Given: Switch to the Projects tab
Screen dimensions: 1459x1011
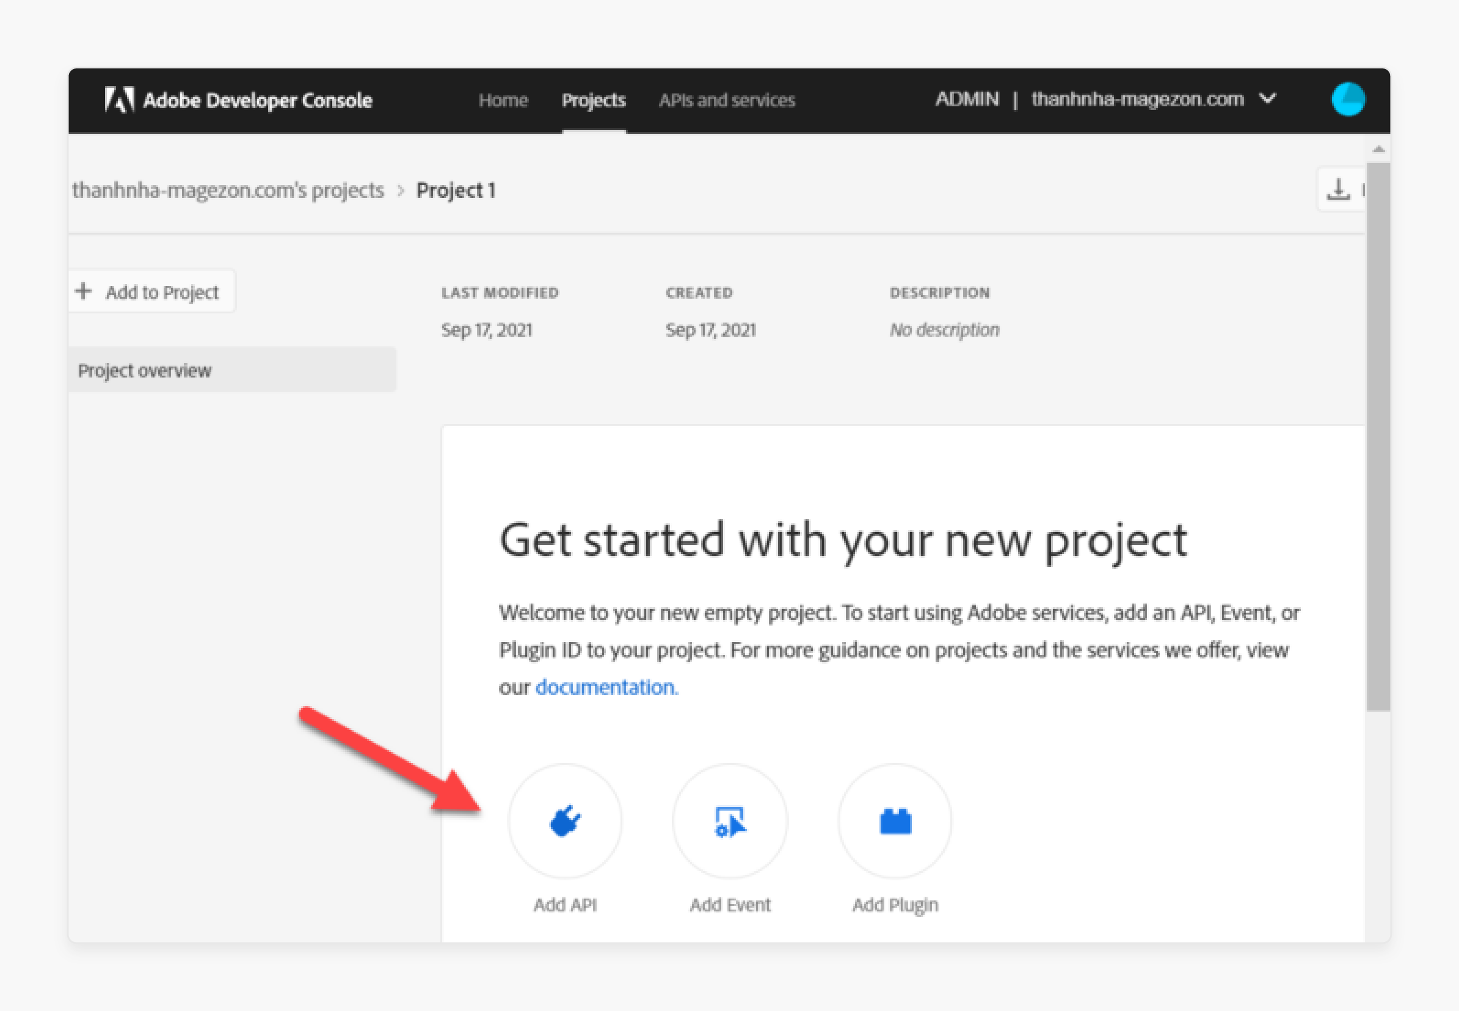Looking at the screenshot, I should point(594,100).
